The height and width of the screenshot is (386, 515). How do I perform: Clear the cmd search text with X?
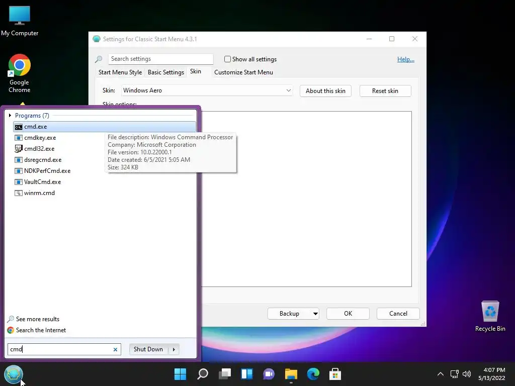click(115, 350)
